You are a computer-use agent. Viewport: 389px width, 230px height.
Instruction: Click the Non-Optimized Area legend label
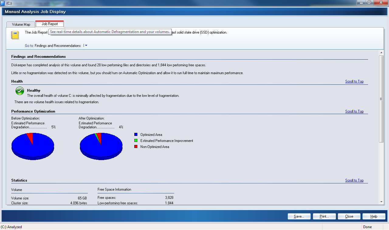pyautogui.click(x=155, y=147)
